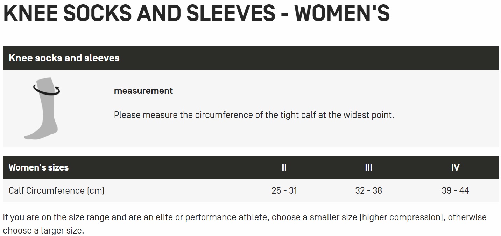Select the size II column header
501x236 pixels.
tap(284, 167)
